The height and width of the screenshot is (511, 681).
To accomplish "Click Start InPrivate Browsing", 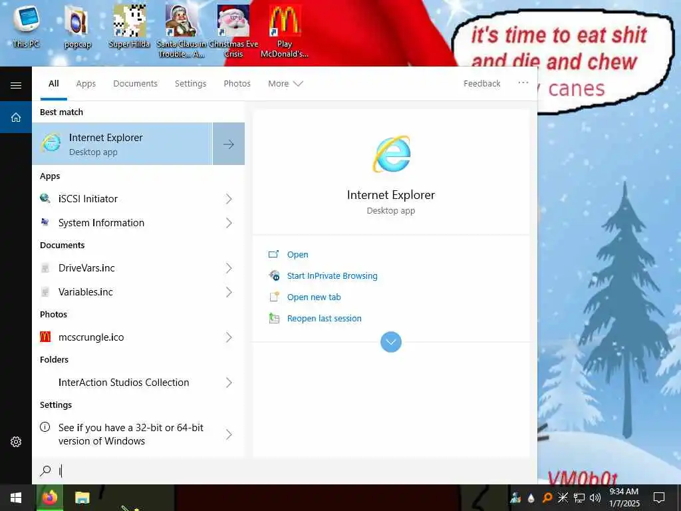I will pyautogui.click(x=333, y=276).
